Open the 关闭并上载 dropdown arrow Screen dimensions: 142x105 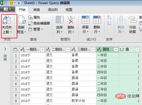pyautogui.click(x=11, y=32)
